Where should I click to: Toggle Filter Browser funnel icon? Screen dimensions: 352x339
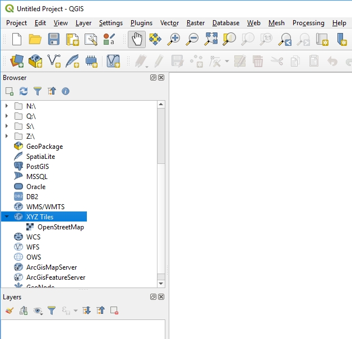click(x=38, y=91)
